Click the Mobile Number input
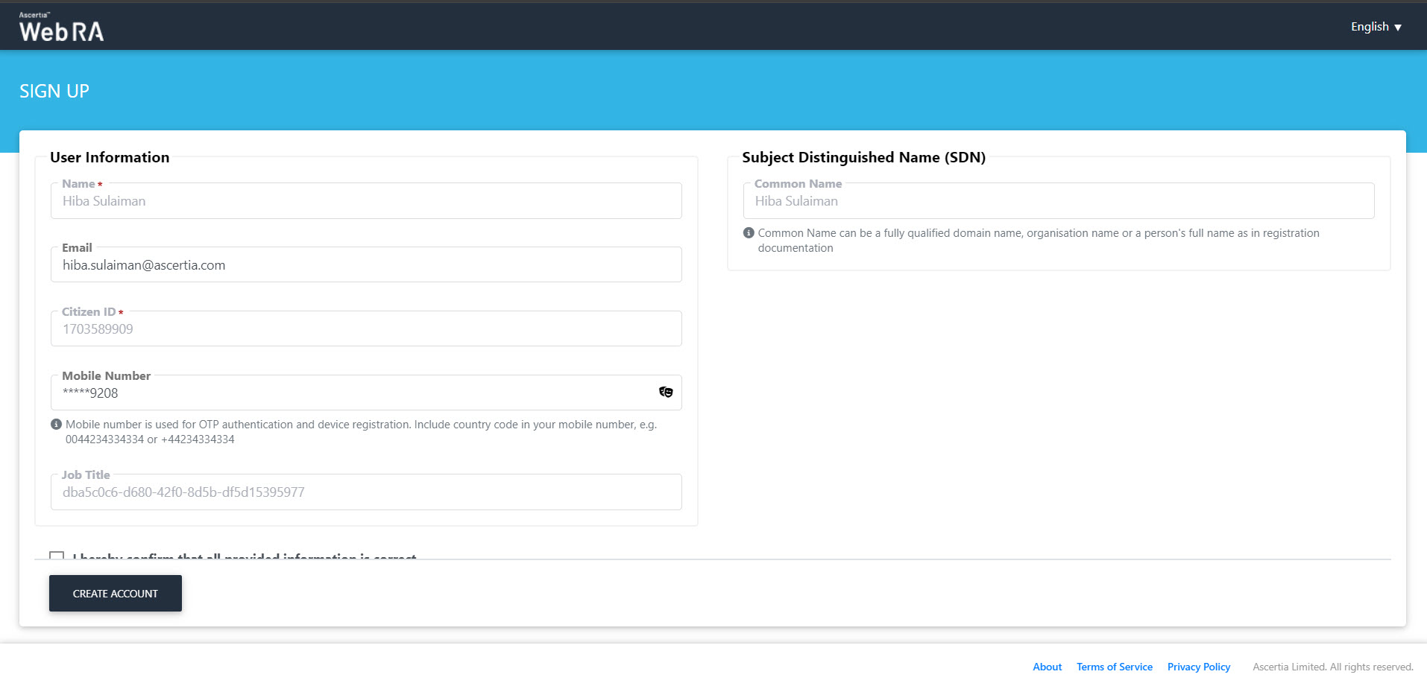 click(350, 393)
